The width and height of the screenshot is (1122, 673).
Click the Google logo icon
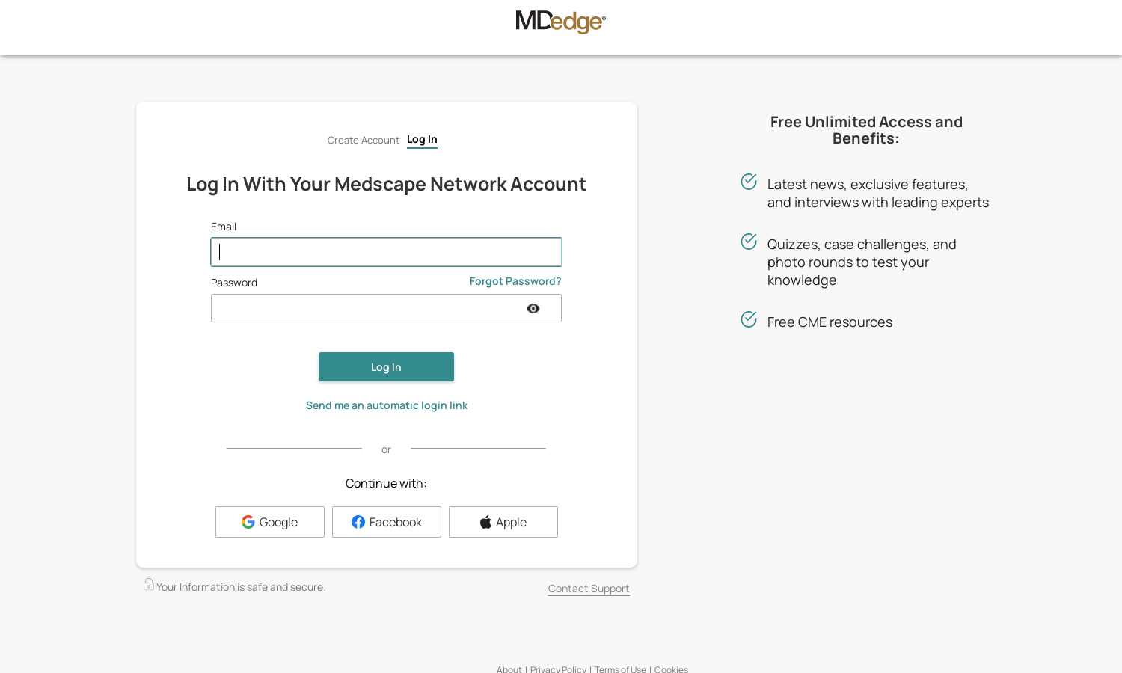[x=248, y=522]
